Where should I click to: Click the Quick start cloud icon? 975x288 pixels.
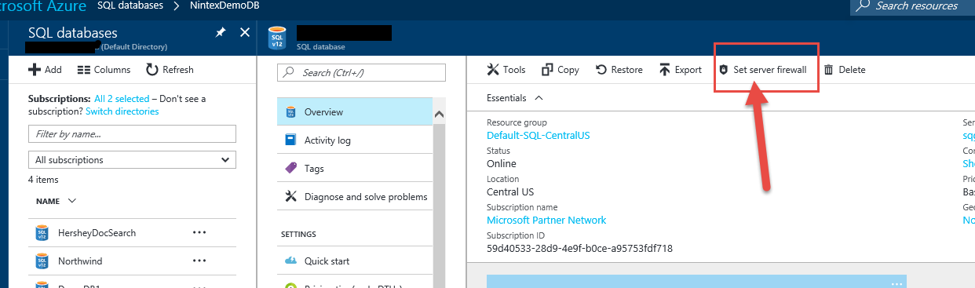[290, 261]
